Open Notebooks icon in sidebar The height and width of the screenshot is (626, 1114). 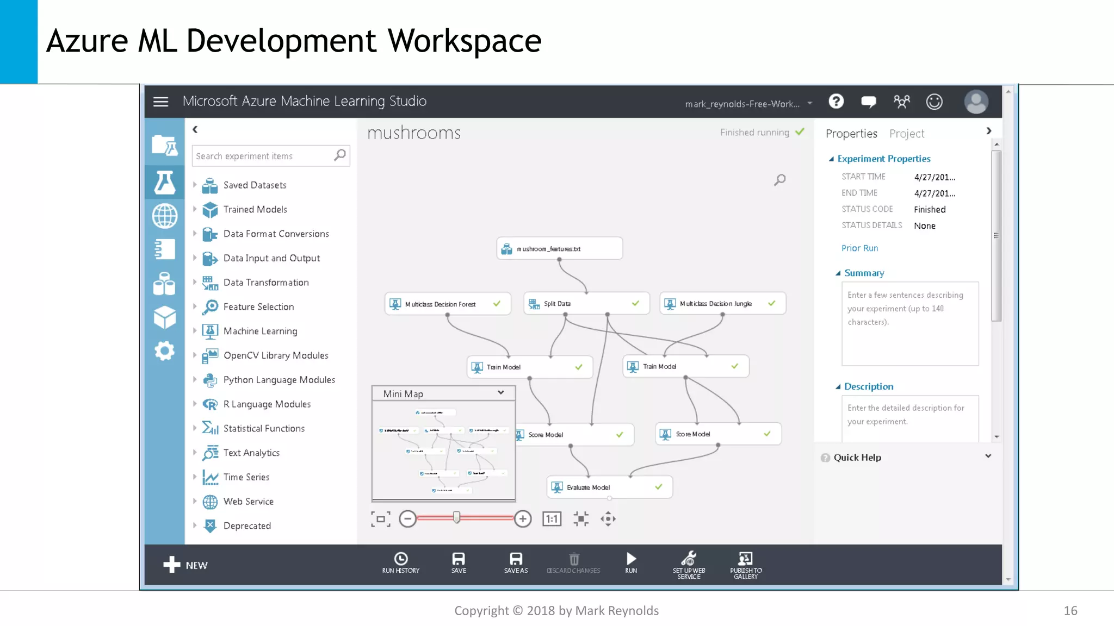click(x=164, y=249)
